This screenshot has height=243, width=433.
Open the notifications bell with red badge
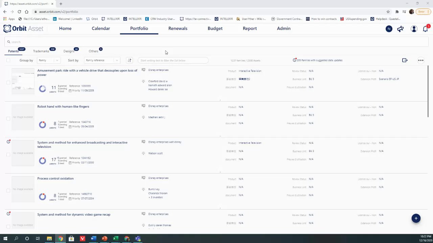pyautogui.click(x=426, y=29)
